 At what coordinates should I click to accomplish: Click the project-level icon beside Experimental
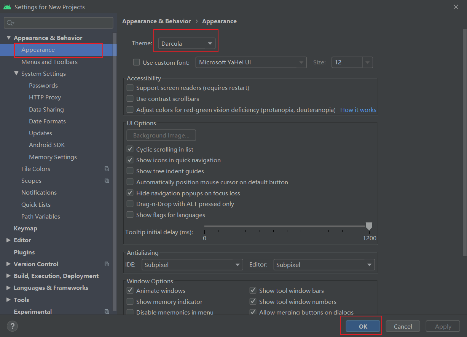(x=107, y=311)
